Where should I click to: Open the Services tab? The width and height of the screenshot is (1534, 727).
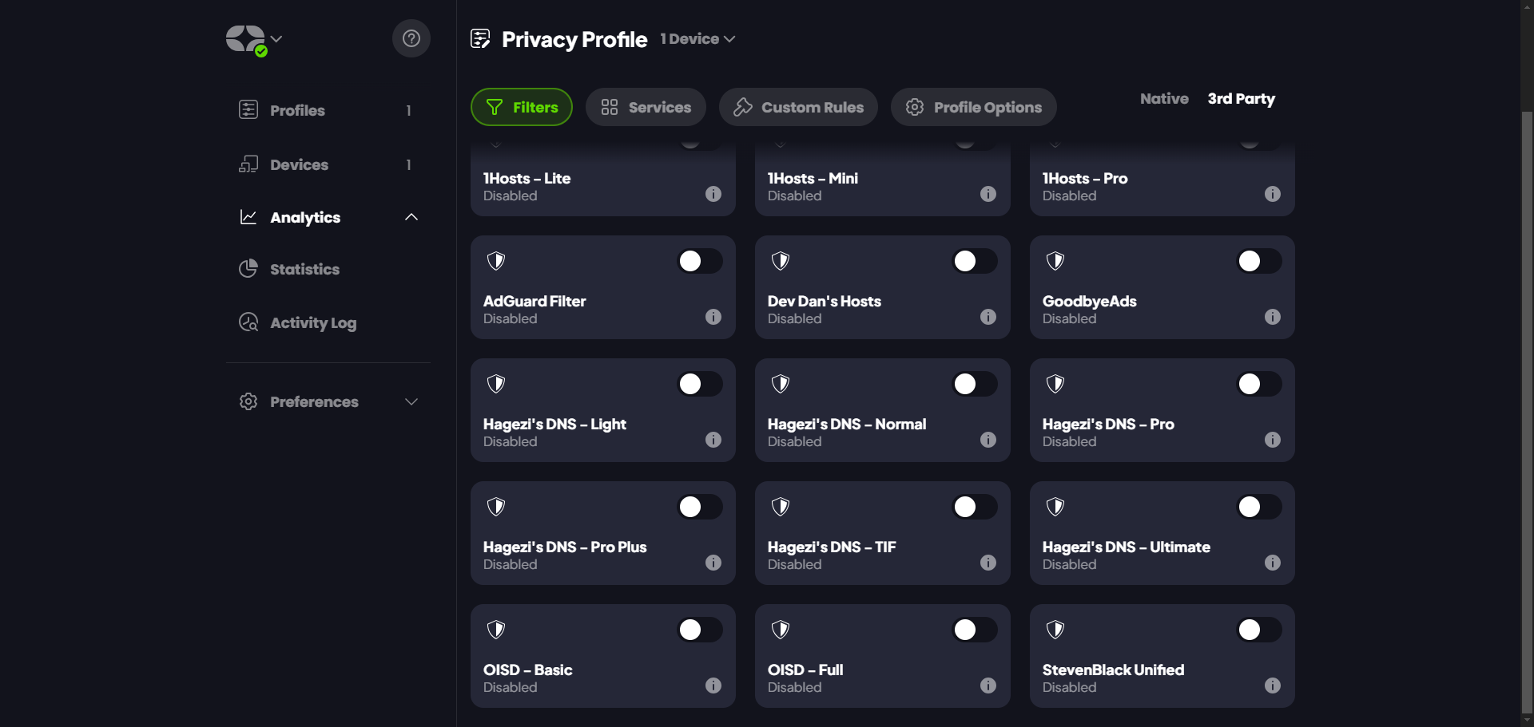(646, 107)
